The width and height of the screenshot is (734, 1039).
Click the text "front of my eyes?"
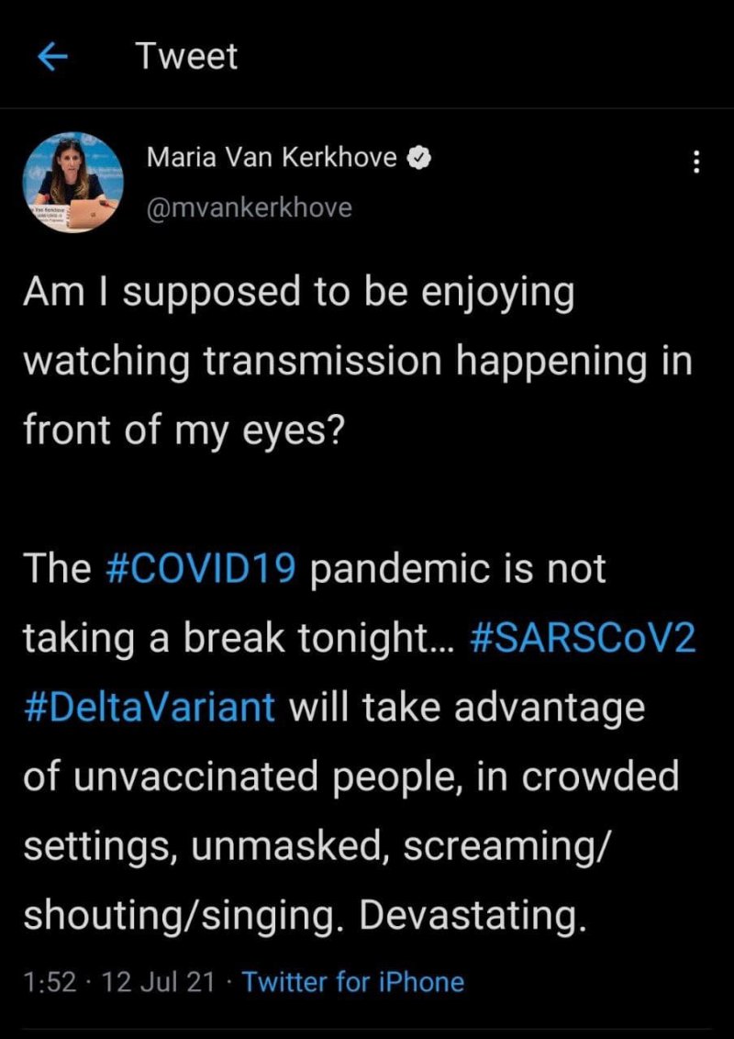click(183, 430)
